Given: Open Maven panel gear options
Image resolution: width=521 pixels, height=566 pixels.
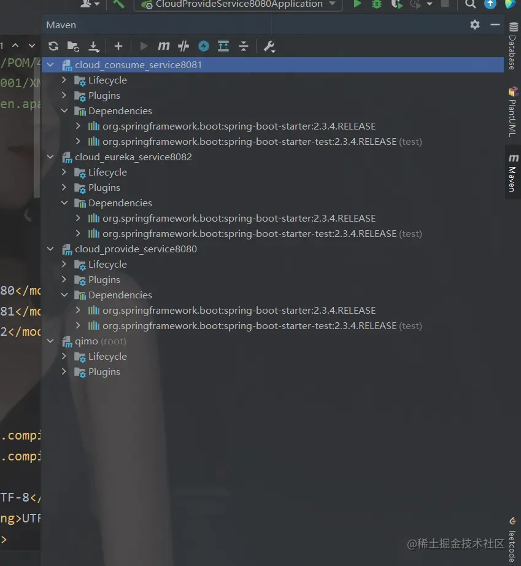Looking at the screenshot, I should (x=475, y=25).
